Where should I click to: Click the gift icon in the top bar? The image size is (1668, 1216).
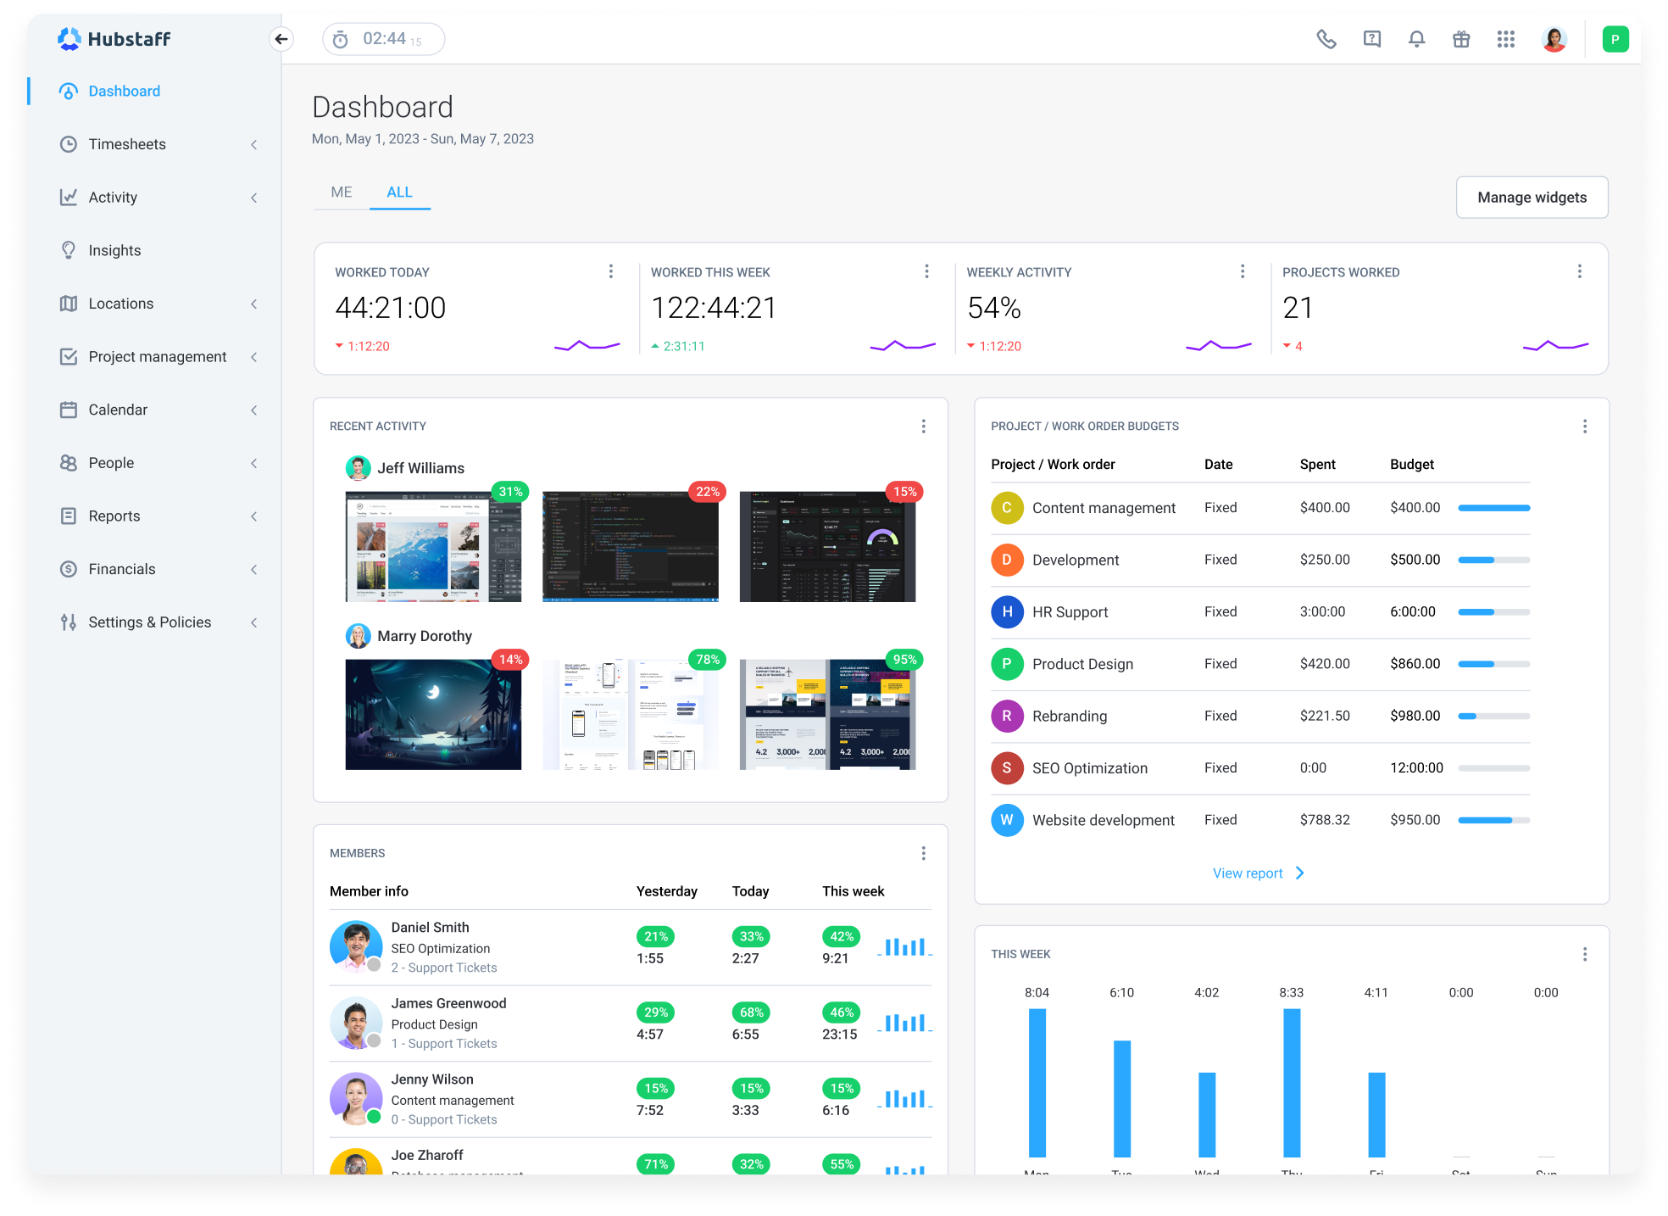pyautogui.click(x=1460, y=39)
